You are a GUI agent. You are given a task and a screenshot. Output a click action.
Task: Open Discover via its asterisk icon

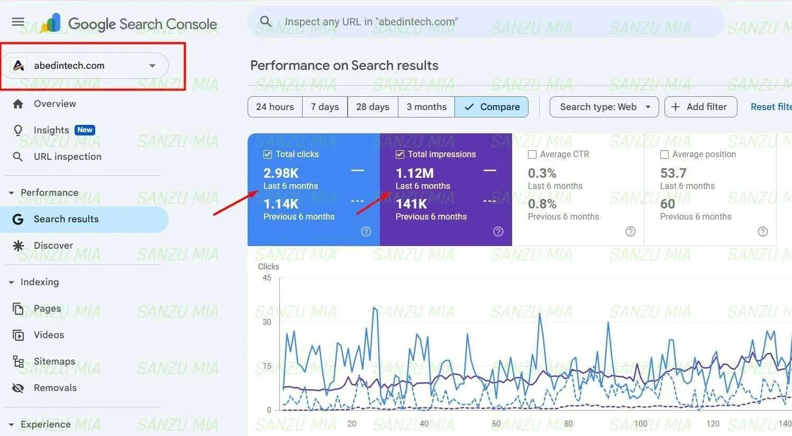(17, 245)
